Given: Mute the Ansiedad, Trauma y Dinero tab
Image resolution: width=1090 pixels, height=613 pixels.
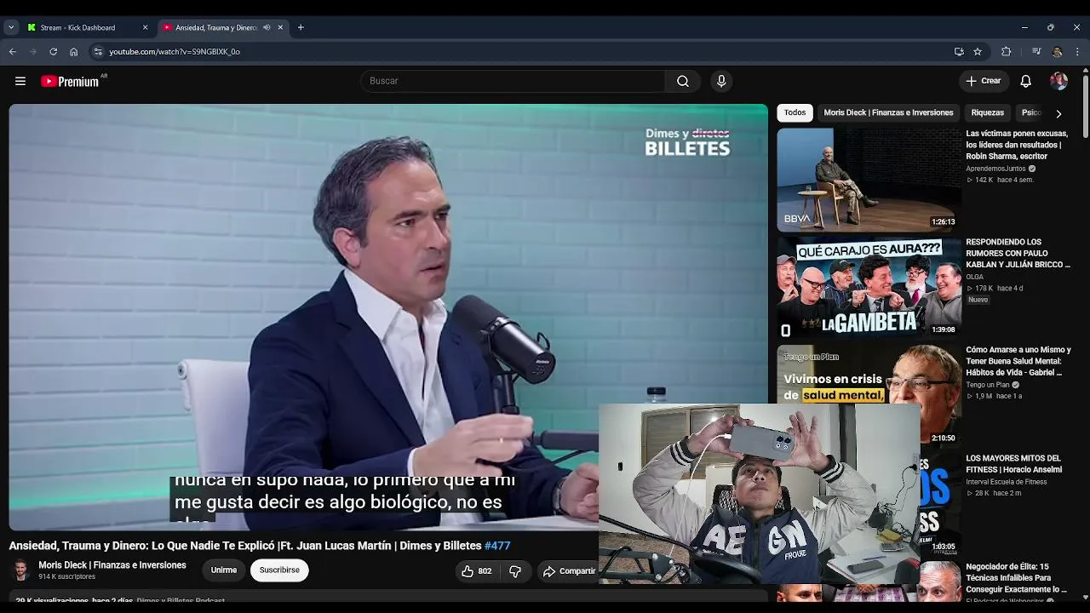Looking at the screenshot, I should [x=267, y=27].
